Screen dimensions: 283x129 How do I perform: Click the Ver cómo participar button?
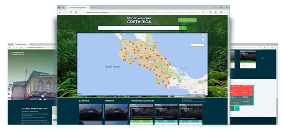coord(187,20)
